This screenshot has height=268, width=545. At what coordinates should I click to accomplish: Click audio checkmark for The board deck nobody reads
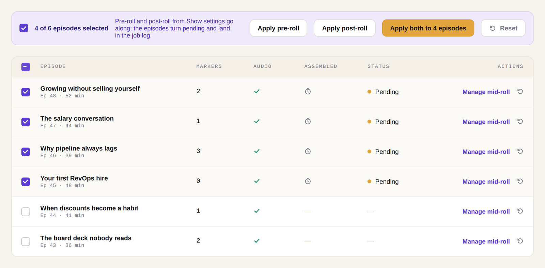[257, 241]
